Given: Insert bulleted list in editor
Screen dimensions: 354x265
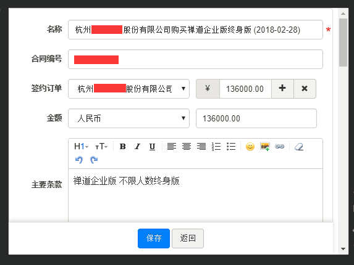Looking at the screenshot, I should [231, 147].
